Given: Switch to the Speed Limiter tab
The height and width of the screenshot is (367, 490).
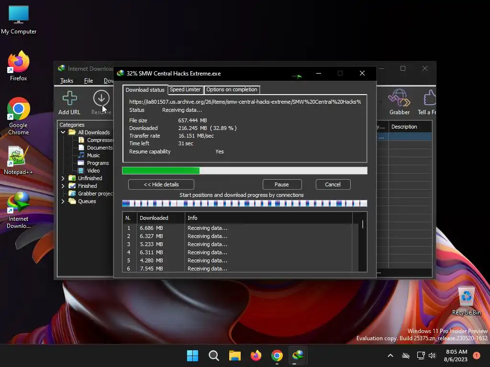Looking at the screenshot, I should click(185, 89).
